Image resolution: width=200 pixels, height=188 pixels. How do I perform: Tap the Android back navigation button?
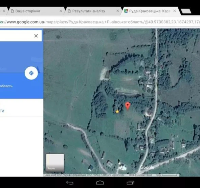pos(70,183)
